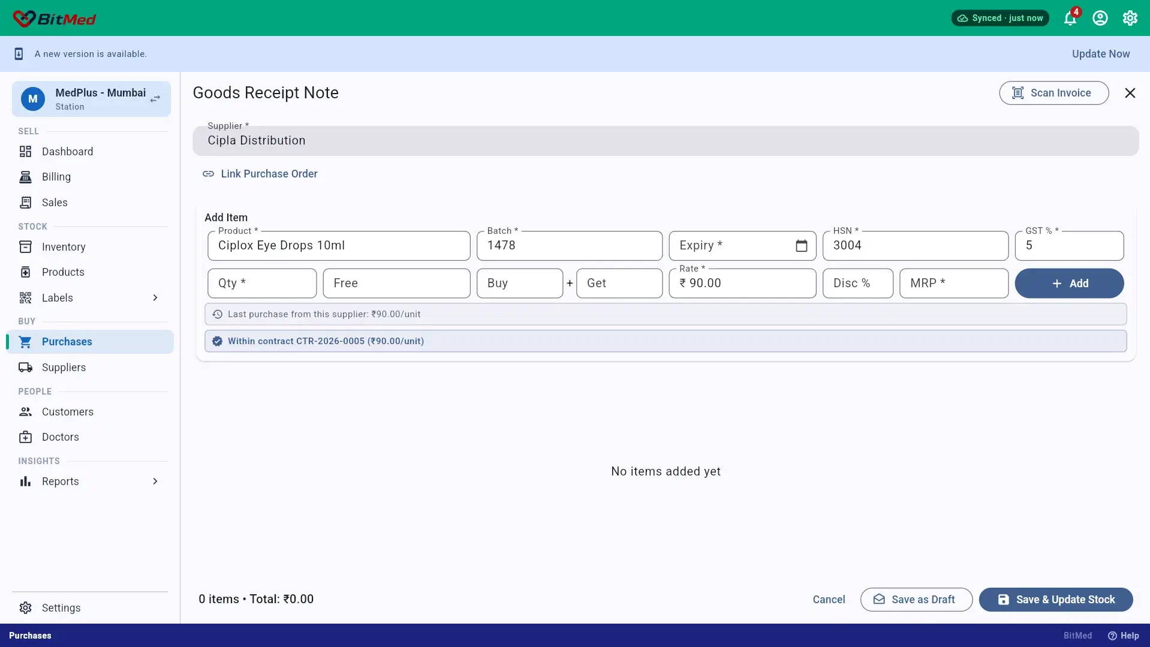Image resolution: width=1150 pixels, height=647 pixels.
Task: Click the sidebar Settings gear icon
Action: click(x=25, y=608)
